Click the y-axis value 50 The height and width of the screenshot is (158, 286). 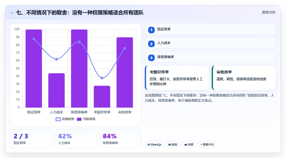click(18, 69)
